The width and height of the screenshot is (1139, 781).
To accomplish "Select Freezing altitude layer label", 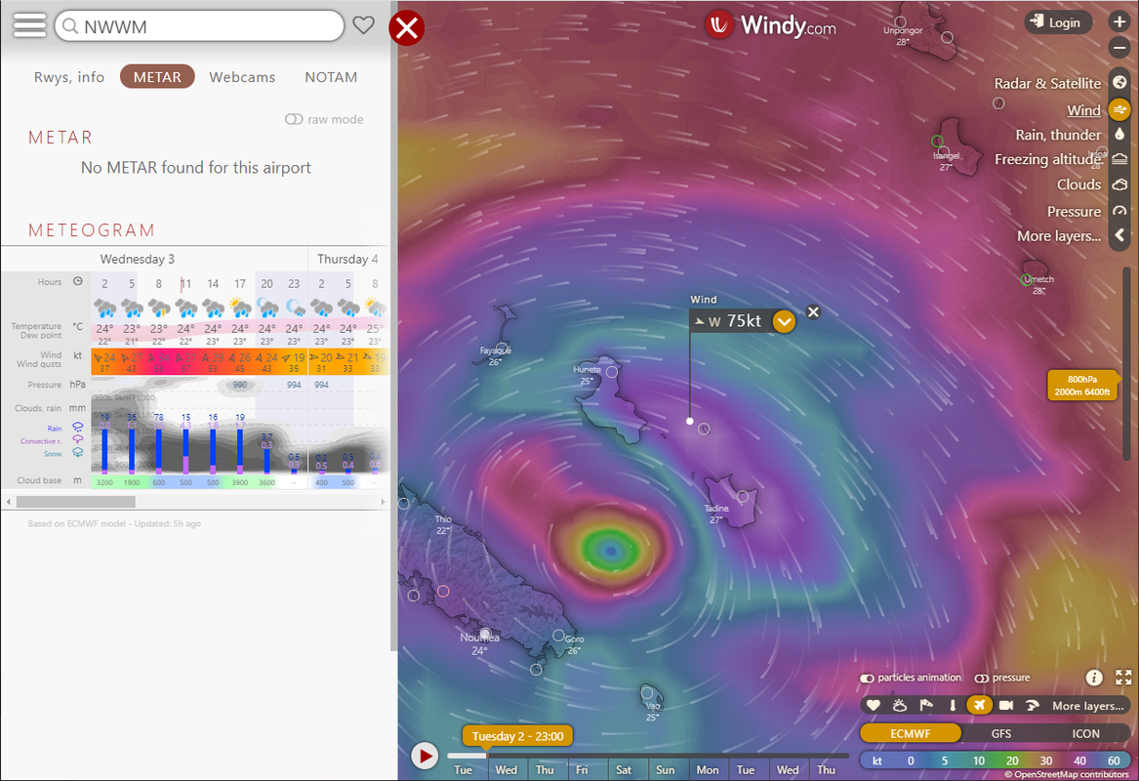I will click(x=1047, y=159).
